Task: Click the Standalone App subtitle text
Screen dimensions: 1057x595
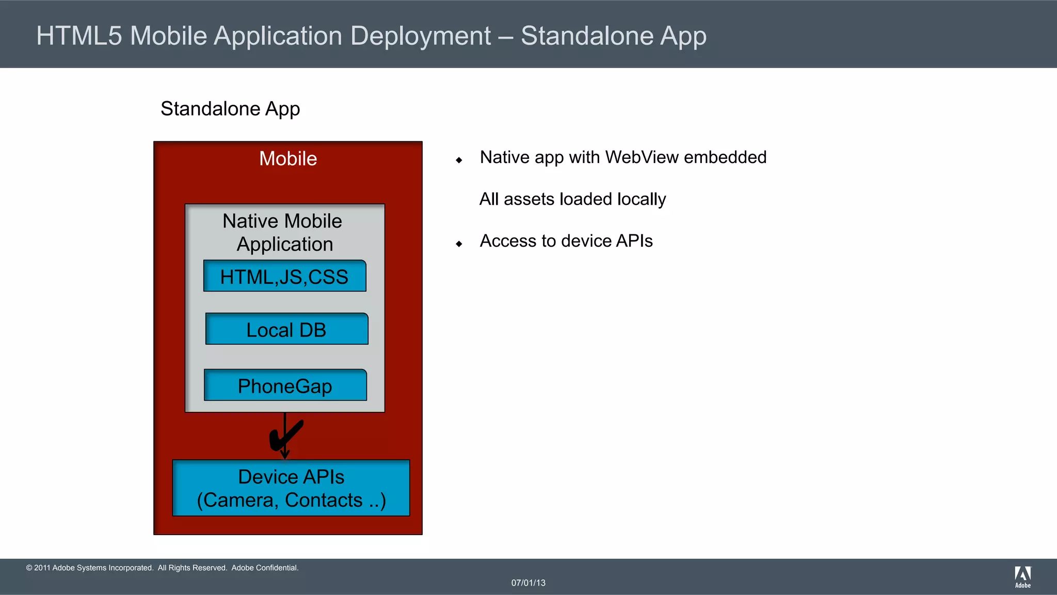Action: pos(230,109)
